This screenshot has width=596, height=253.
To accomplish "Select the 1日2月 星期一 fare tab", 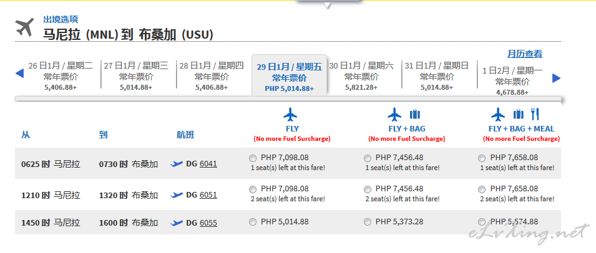I will 512,81.
